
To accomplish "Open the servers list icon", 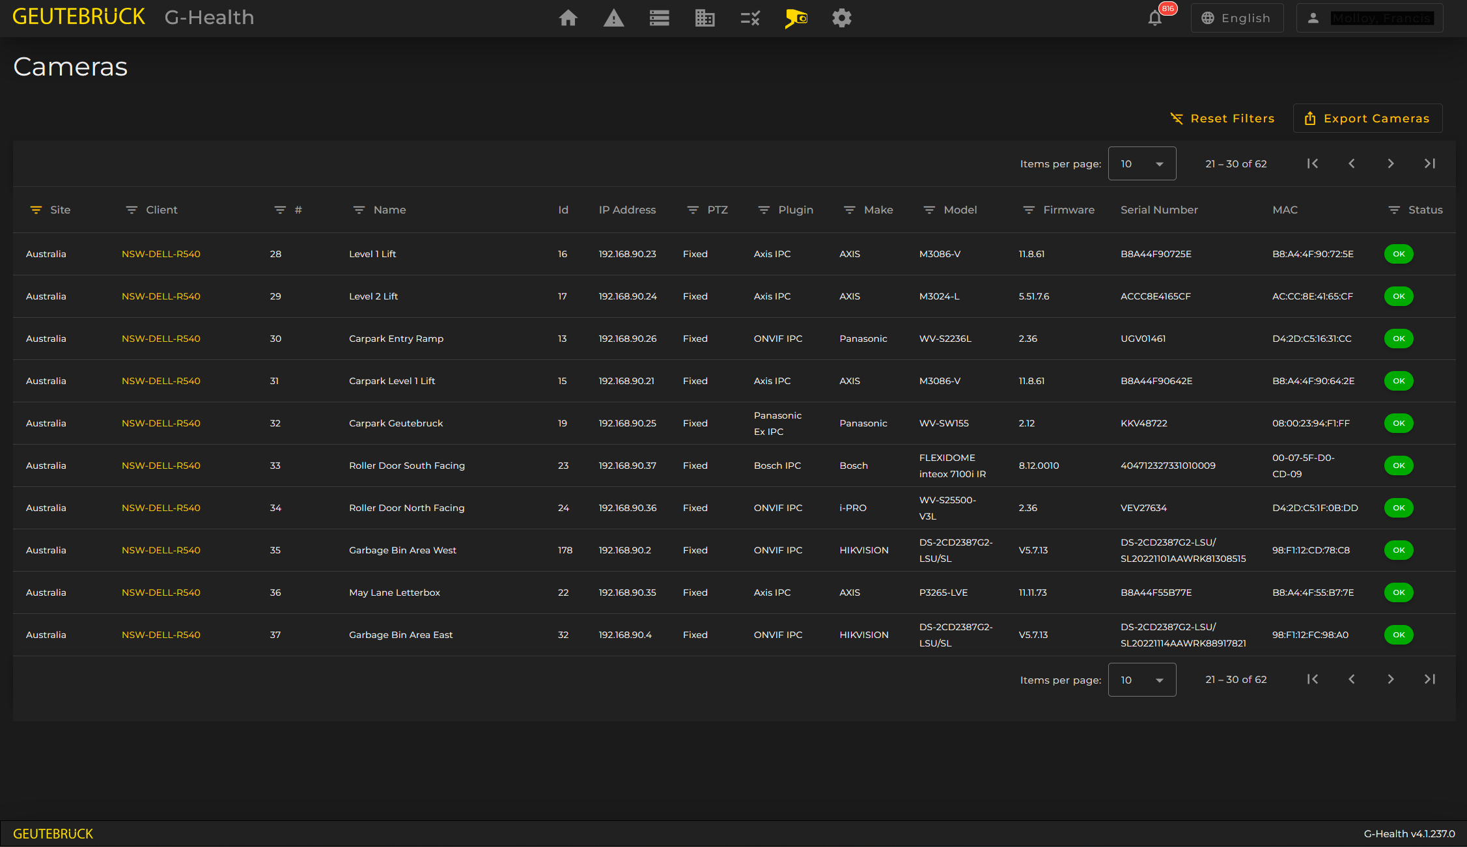I will [x=659, y=18].
